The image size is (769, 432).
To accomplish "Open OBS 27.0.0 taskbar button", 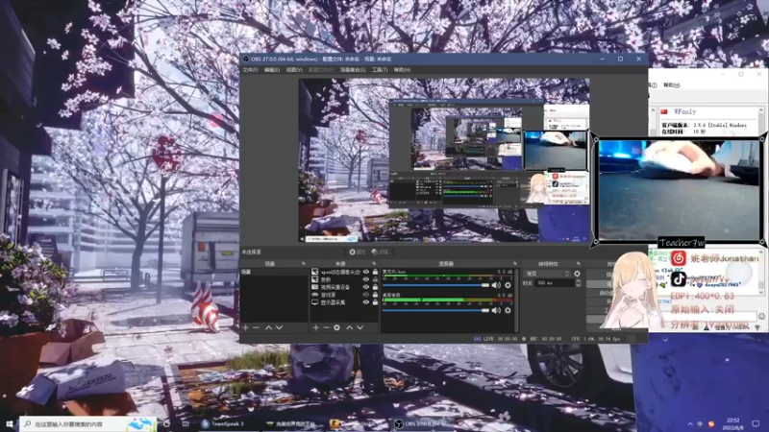I will 423,423.
